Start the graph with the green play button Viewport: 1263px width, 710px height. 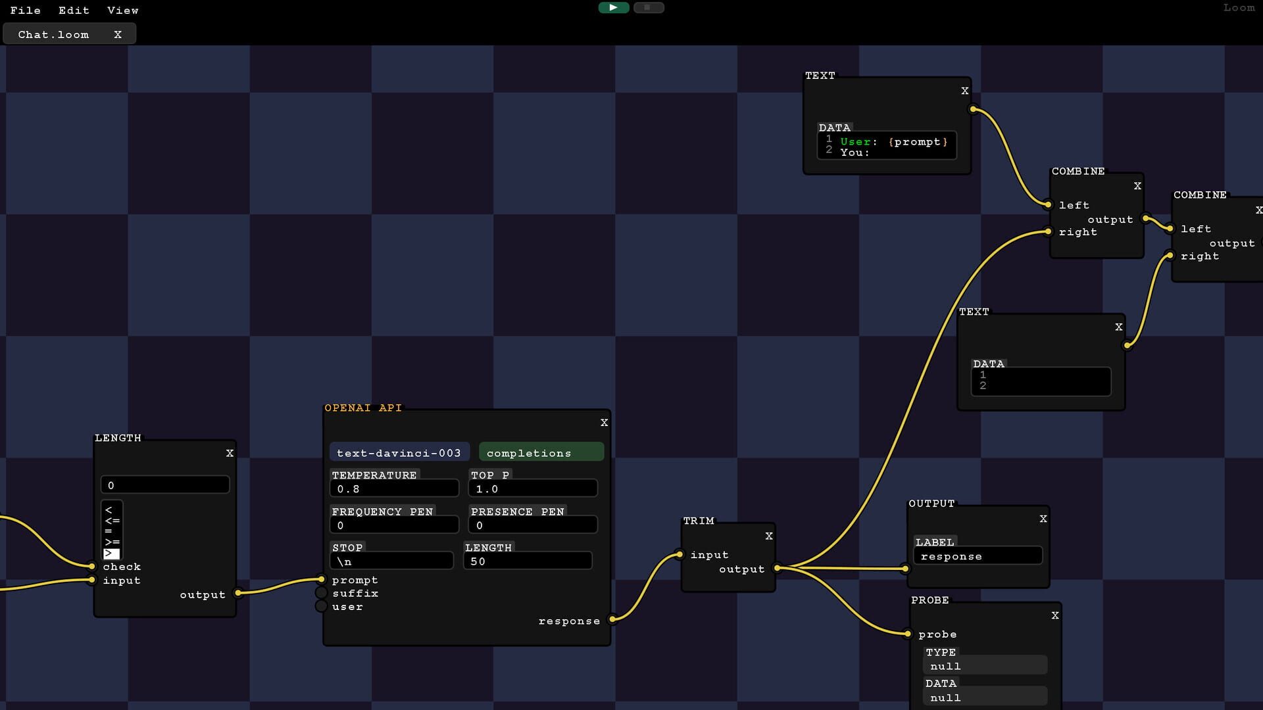(613, 8)
